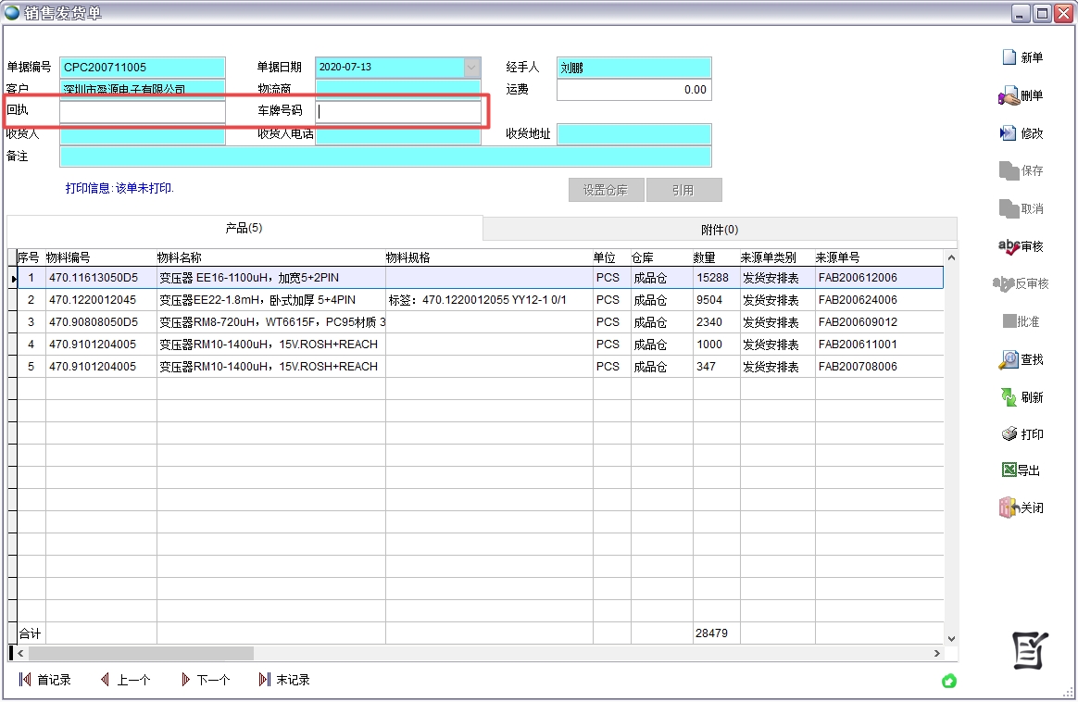Export data using 导出 icon
The image size is (1078, 702).
[x=1009, y=470]
